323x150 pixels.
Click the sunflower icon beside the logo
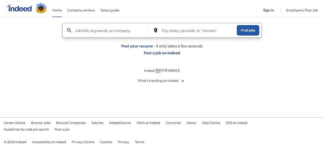[x=41, y=8]
